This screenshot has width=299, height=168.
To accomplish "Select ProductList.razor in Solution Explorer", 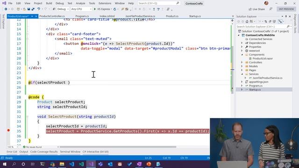I will pos(263,58).
